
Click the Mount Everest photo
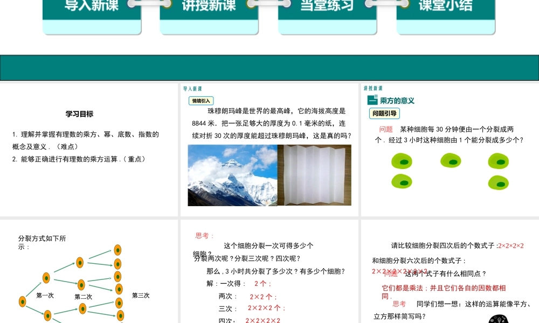click(232, 175)
